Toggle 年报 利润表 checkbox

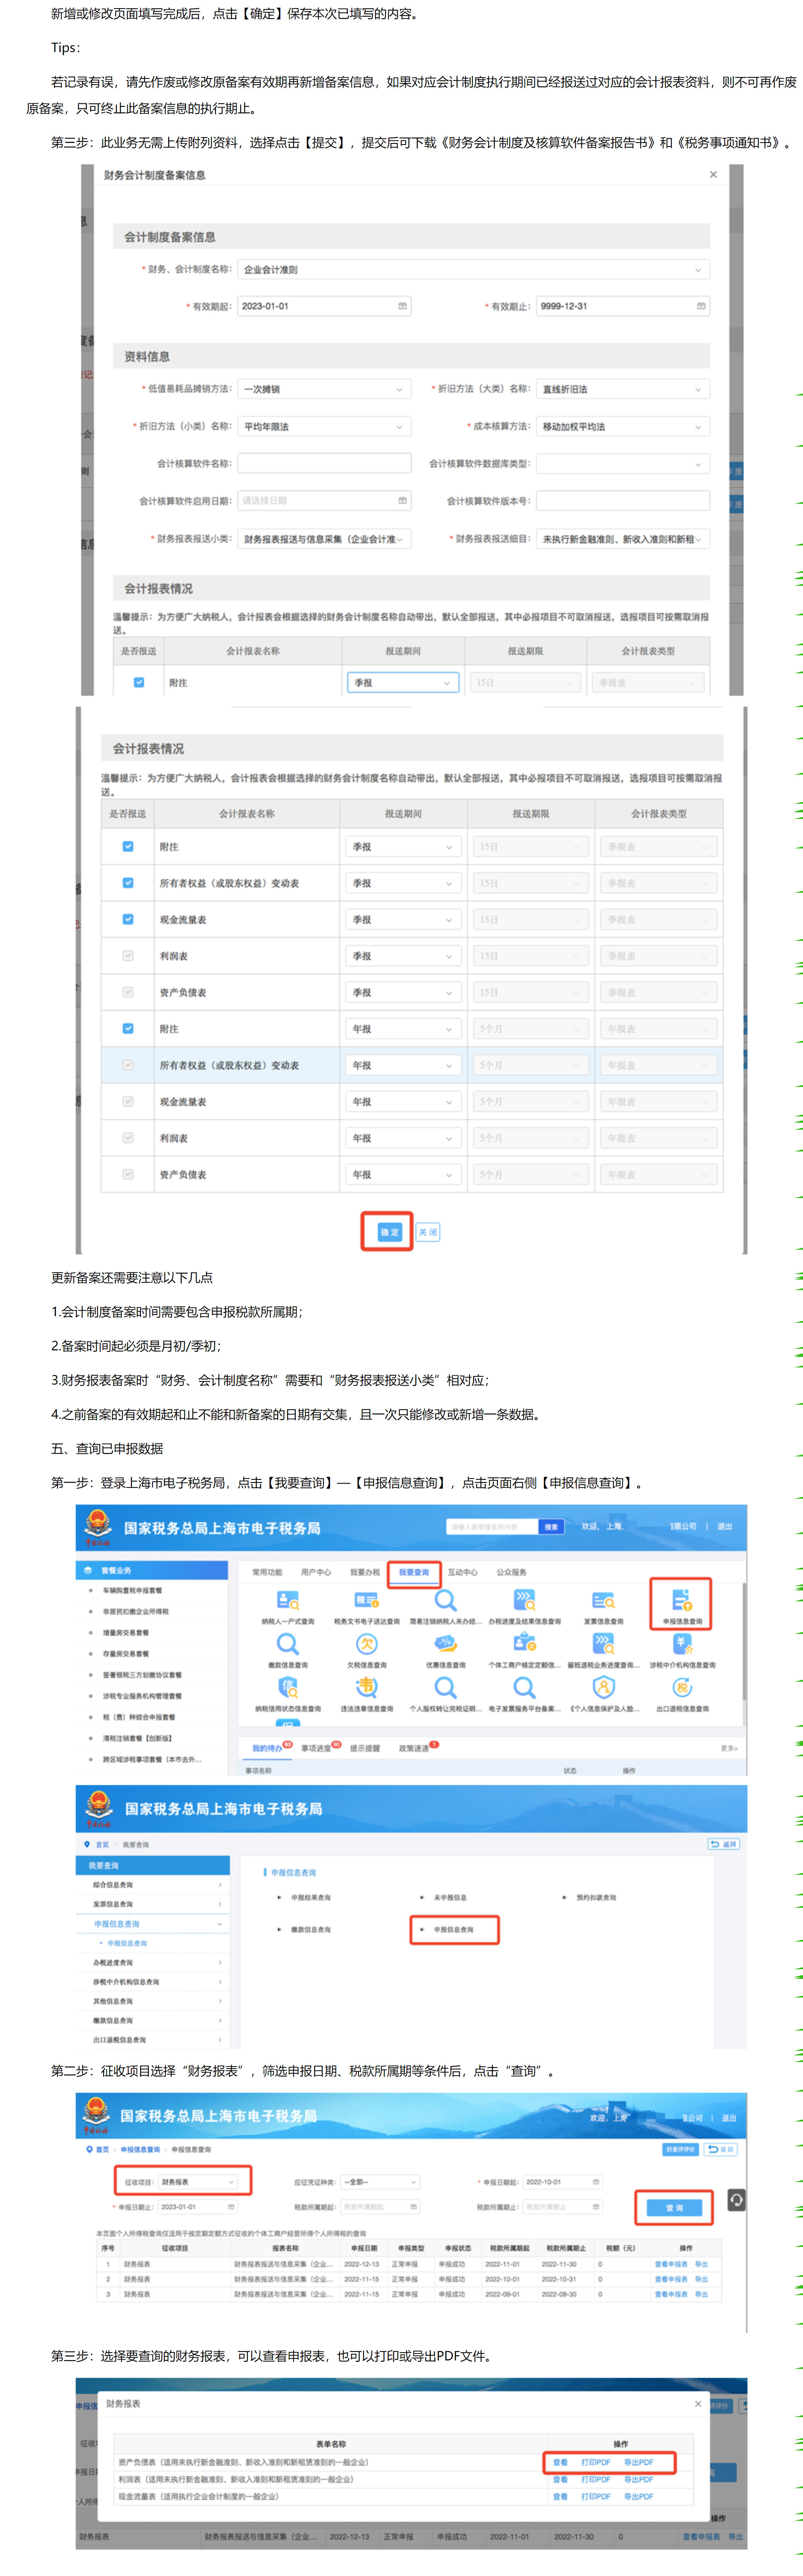click(x=128, y=1138)
